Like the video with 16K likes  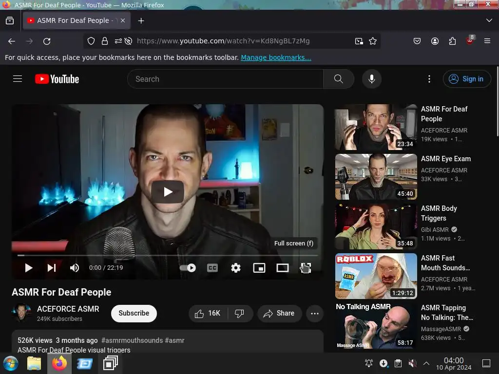[208, 313]
